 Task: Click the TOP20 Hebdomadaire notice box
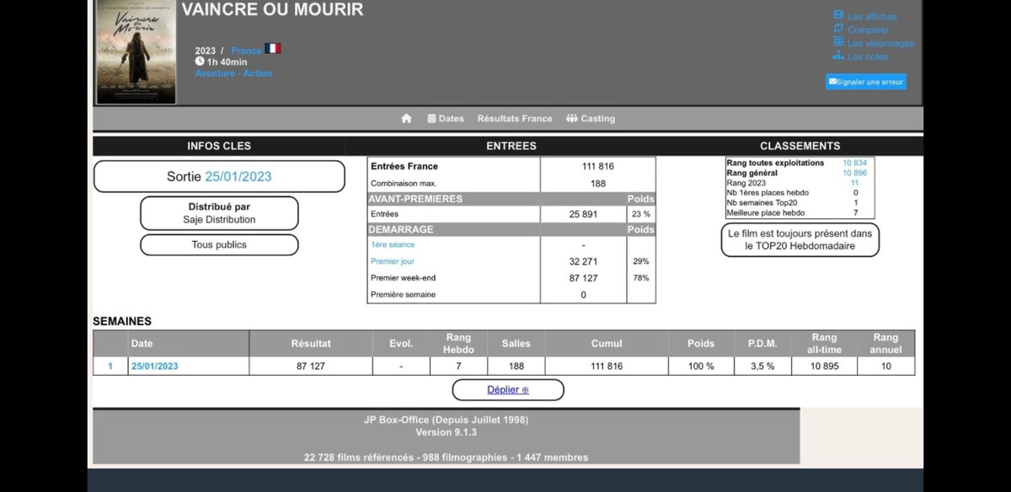point(800,240)
